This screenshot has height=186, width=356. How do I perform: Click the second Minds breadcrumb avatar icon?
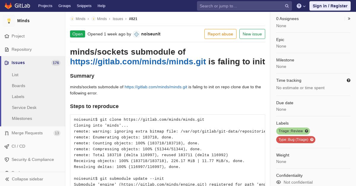click(93, 19)
